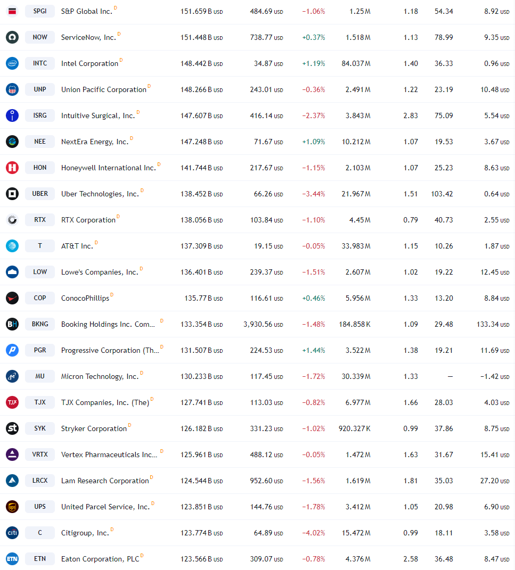Click AT&T market cap 137.309 B USD

pyautogui.click(x=201, y=246)
